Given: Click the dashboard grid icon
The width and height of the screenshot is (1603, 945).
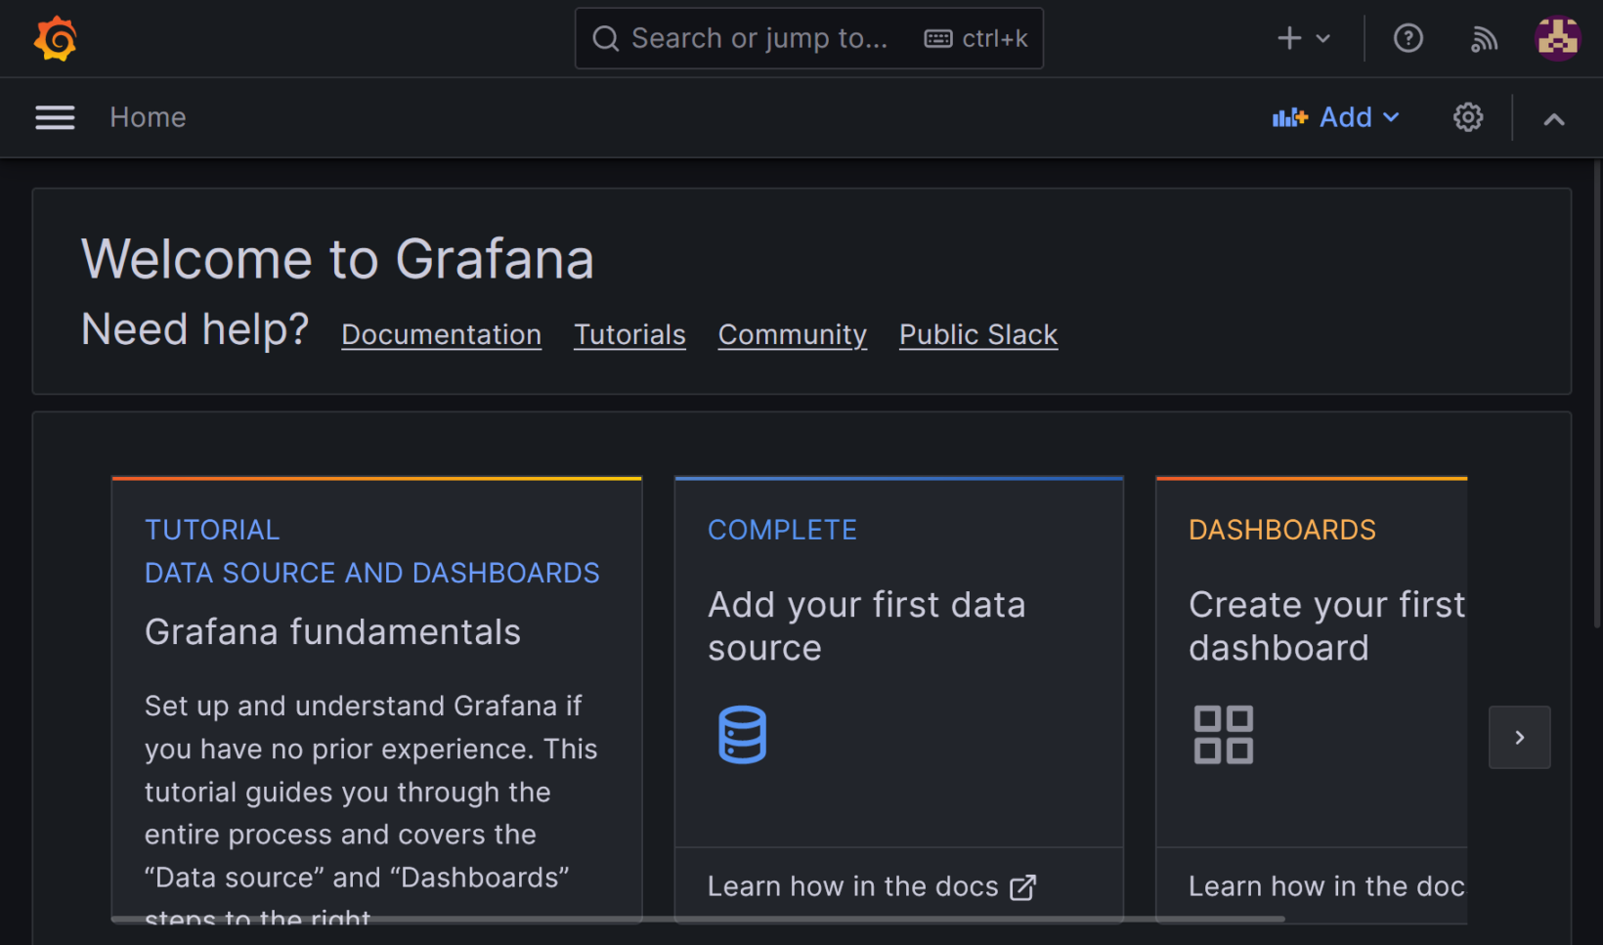Looking at the screenshot, I should (1223, 734).
